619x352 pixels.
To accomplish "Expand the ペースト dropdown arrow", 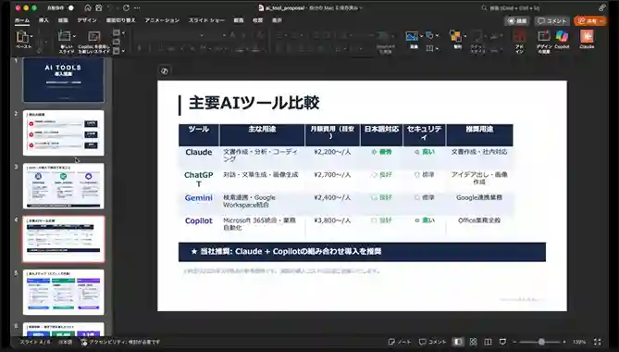I will (x=31, y=37).
